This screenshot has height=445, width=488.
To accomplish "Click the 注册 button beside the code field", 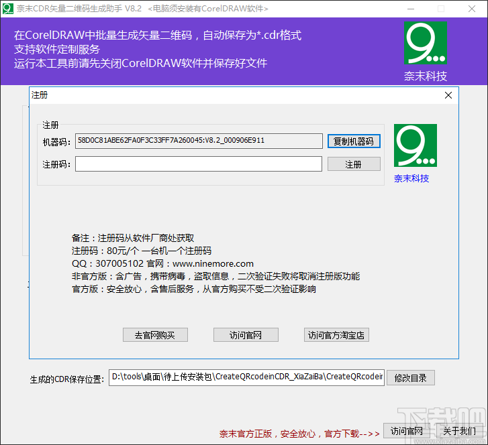I will coord(354,164).
